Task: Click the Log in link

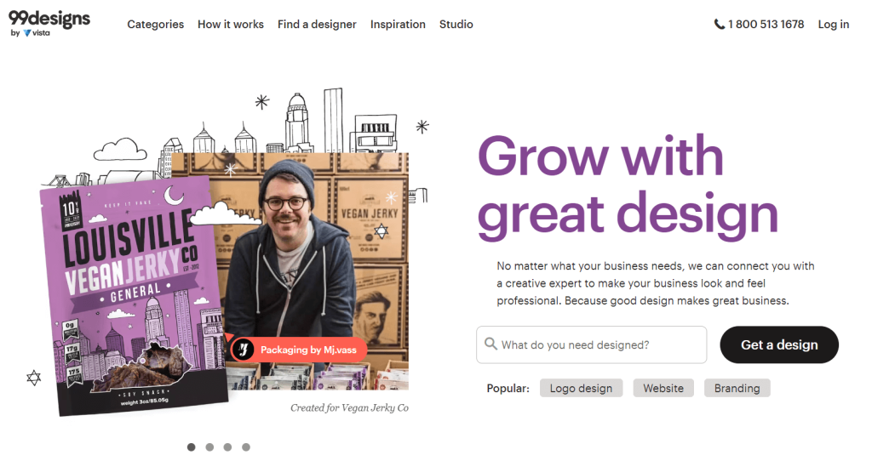Action: tap(833, 25)
